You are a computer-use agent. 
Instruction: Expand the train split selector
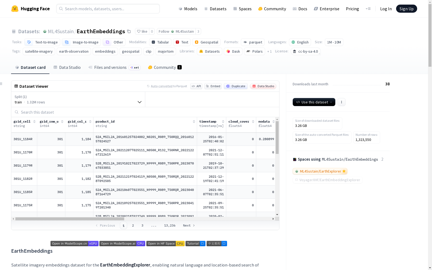tap(78, 99)
